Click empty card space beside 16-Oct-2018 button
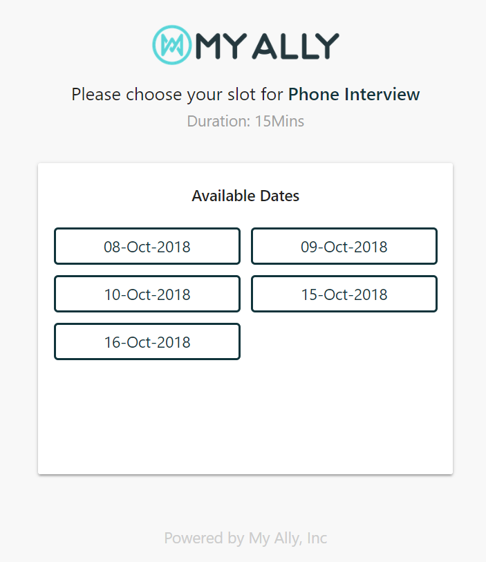This screenshot has height=562, width=486. (344, 342)
